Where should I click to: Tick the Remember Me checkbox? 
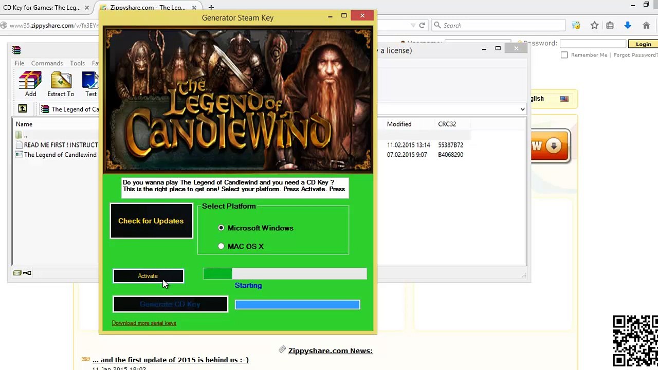click(564, 55)
